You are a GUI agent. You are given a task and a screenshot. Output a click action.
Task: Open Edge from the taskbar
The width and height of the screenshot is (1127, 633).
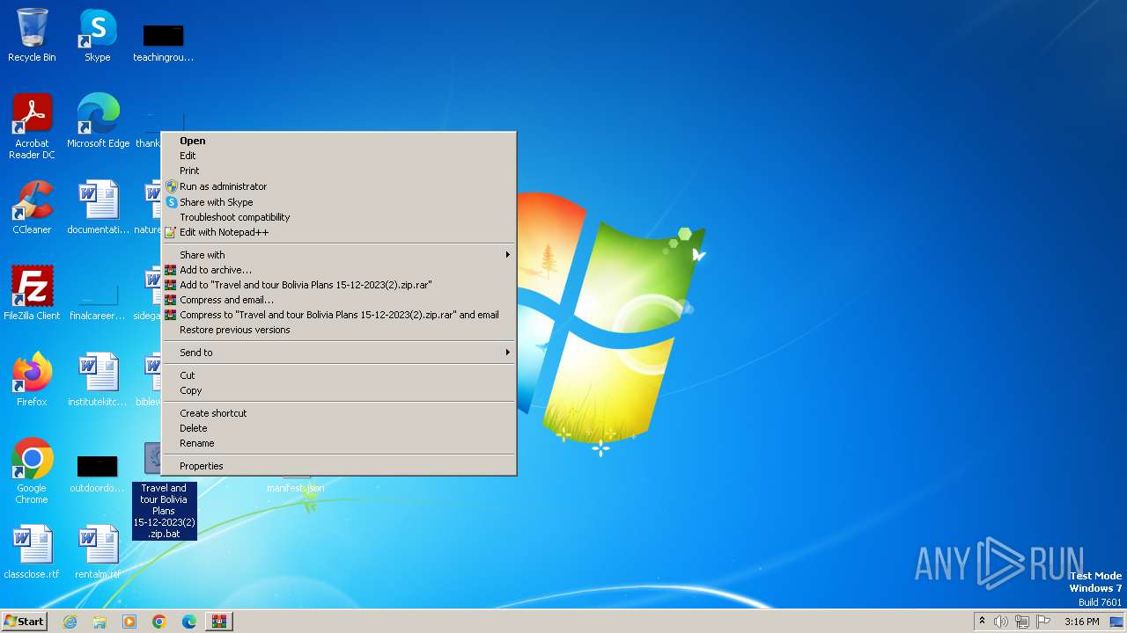click(x=189, y=622)
